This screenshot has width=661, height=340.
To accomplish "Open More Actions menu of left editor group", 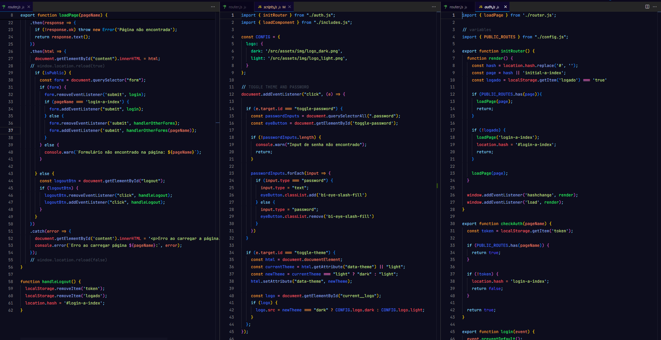I will [213, 7].
